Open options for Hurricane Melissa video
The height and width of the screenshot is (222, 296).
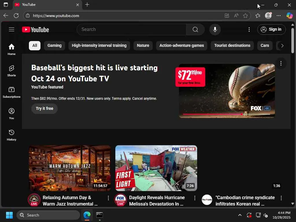click(195, 198)
